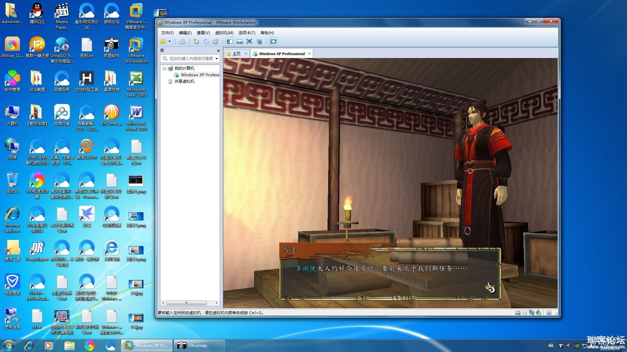
Task: Close the 主页 tab
Action: point(246,53)
